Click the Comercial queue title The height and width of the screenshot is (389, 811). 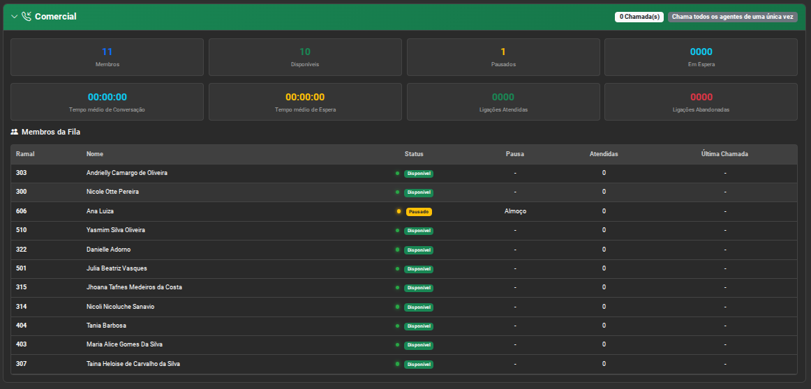click(x=55, y=17)
